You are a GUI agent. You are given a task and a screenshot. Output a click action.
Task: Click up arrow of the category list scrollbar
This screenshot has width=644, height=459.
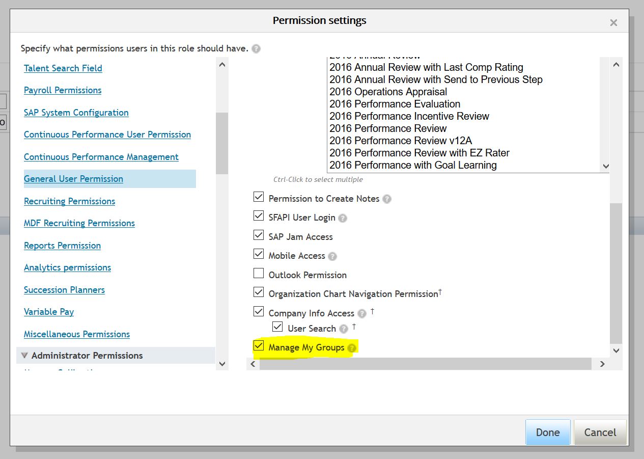(222, 65)
